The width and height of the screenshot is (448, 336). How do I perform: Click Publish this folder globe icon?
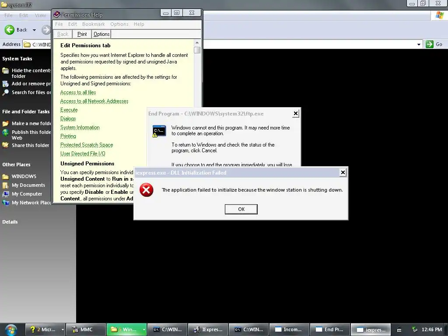(5, 132)
